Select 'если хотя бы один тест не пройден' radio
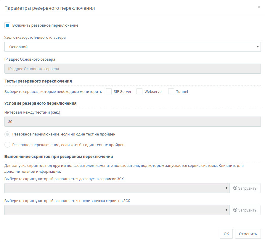This screenshot has height=242, width=265. click(x=7, y=145)
